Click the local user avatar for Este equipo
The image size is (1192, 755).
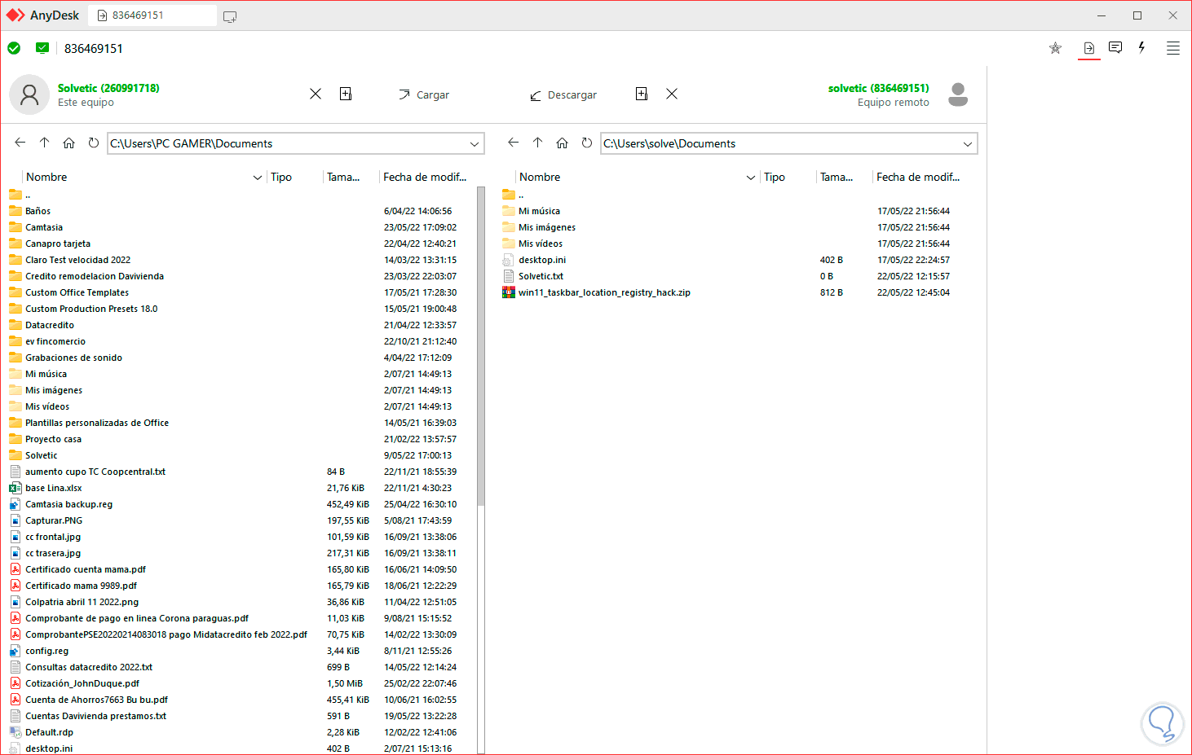pyautogui.click(x=29, y=94)
